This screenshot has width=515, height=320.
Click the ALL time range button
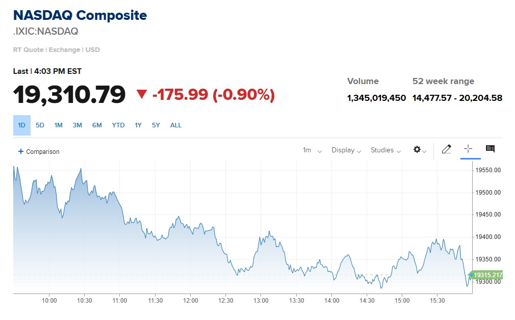(176, 125)
